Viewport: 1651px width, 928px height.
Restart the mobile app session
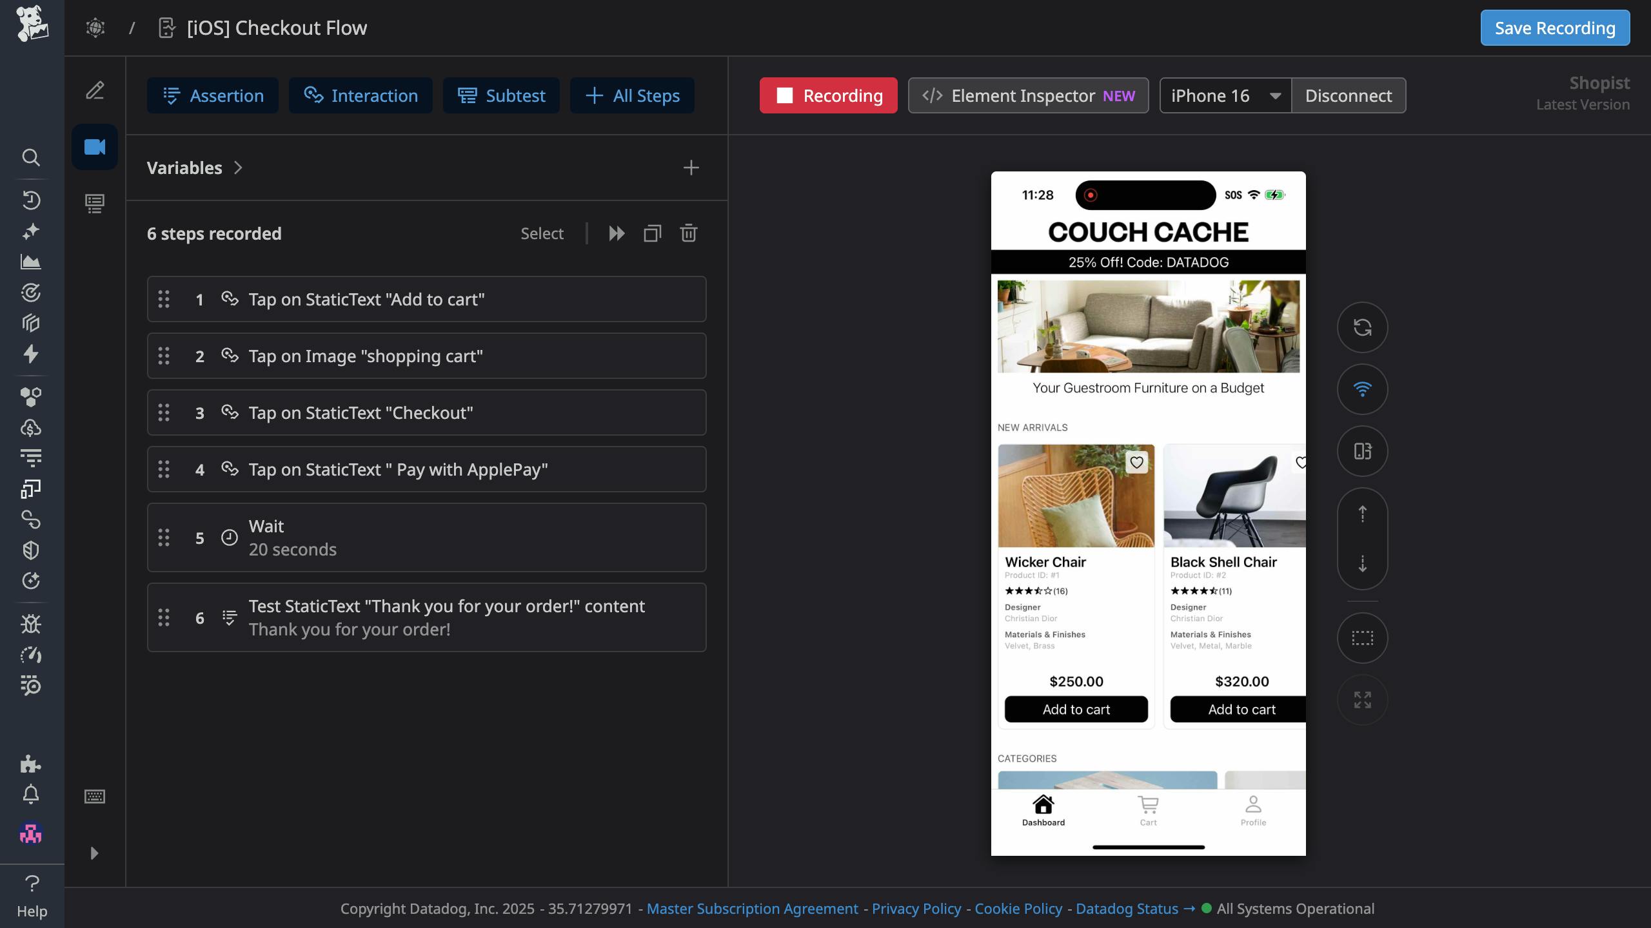[x=1362, y=327]
